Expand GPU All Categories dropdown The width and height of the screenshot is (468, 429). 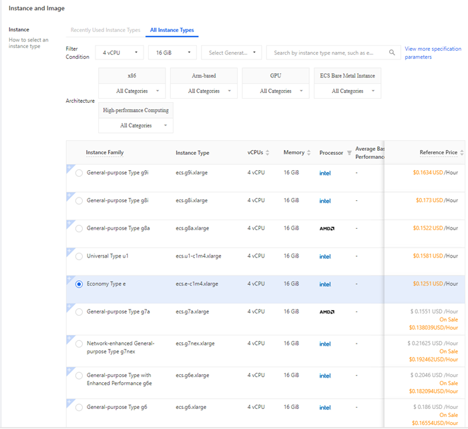coord(276,91)
